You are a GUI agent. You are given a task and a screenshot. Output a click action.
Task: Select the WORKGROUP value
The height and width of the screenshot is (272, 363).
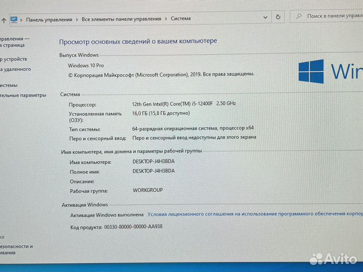tap(148, 190)
